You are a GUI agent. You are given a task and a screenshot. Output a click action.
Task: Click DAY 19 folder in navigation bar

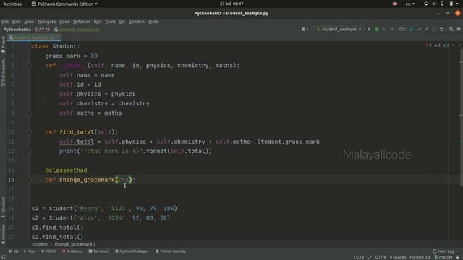(x=43, y=30)
